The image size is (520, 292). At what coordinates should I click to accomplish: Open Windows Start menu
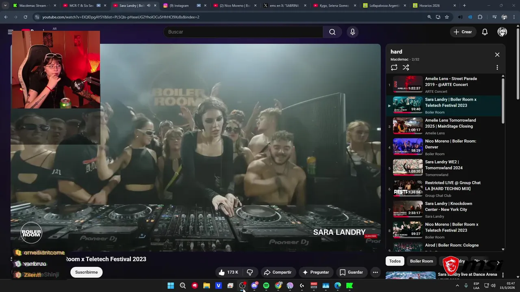171,286
